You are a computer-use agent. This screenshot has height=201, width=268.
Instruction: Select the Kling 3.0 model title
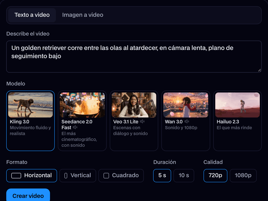[20, 122]
